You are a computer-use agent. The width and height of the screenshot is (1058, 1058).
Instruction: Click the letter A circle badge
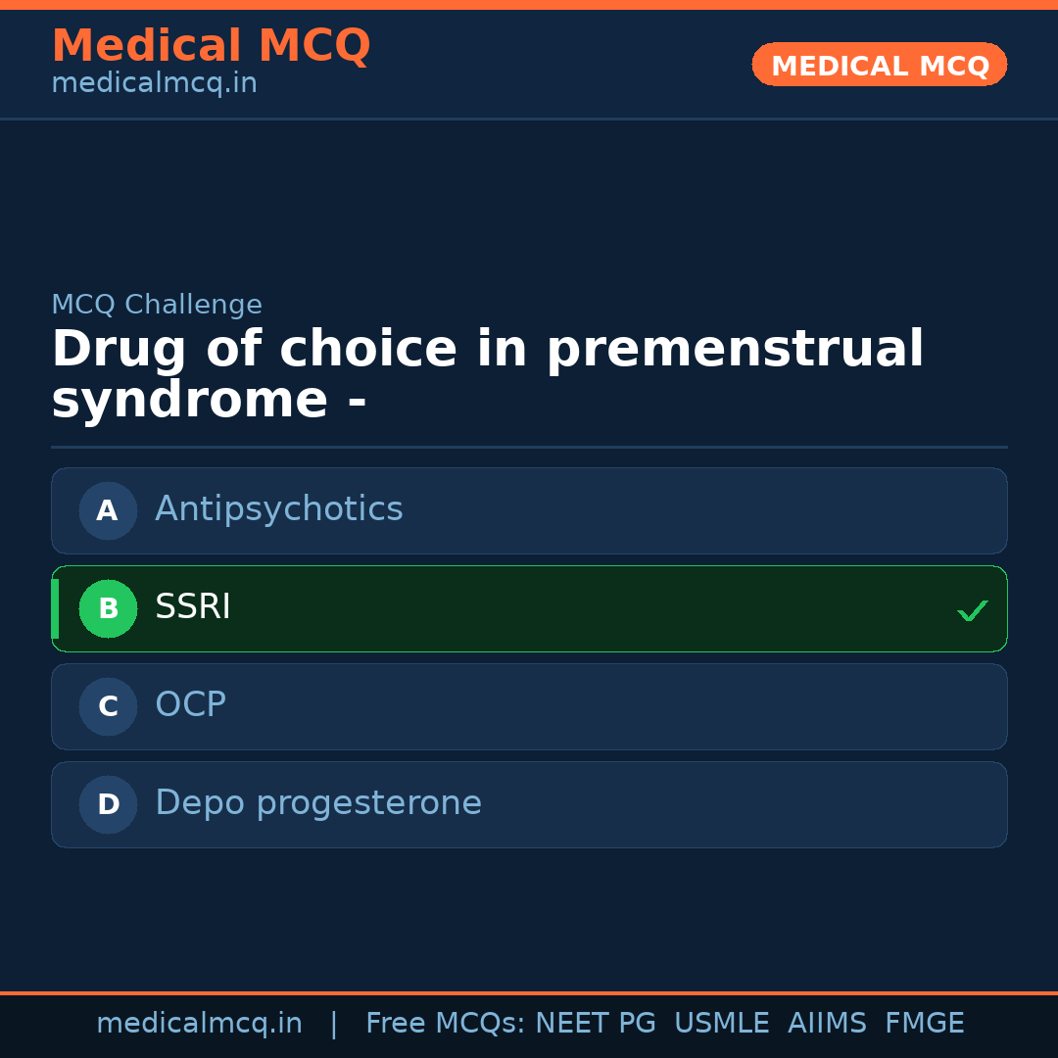(x=108, y=510)
